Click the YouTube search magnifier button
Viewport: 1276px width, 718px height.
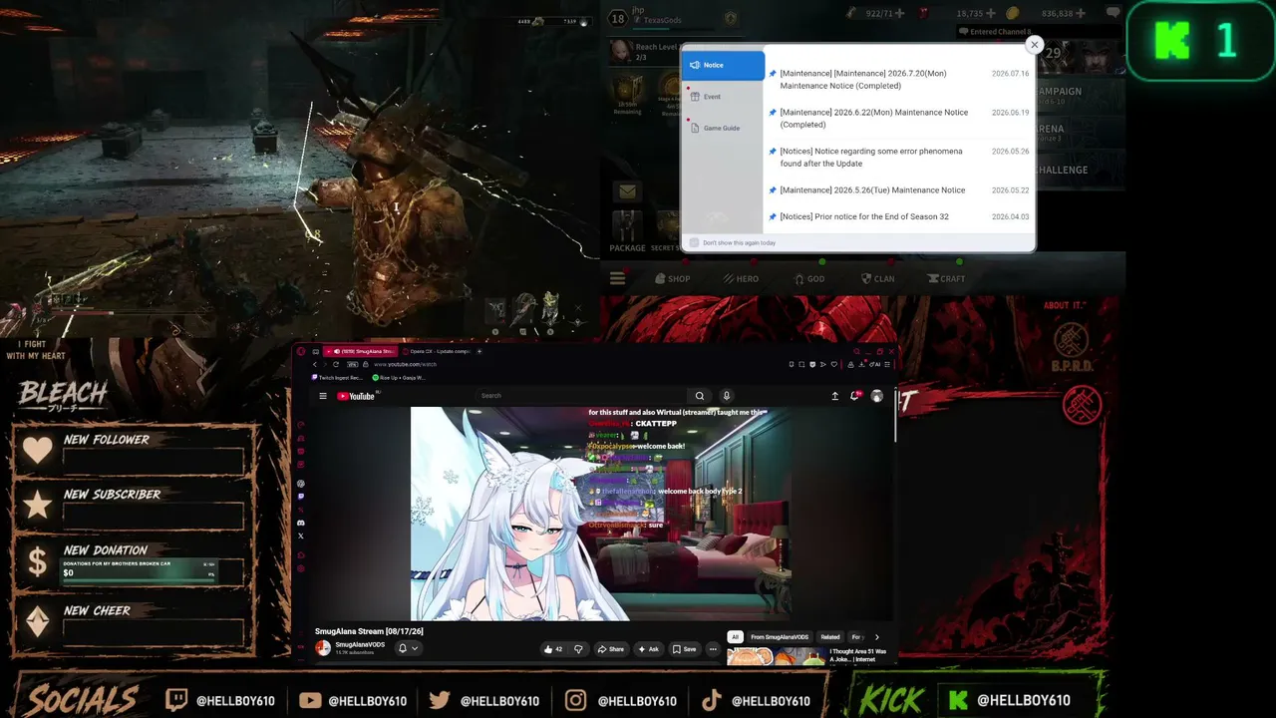(x=700, y=396)
